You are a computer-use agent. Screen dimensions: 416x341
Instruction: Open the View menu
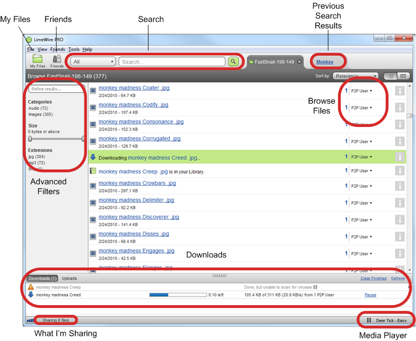42,49
